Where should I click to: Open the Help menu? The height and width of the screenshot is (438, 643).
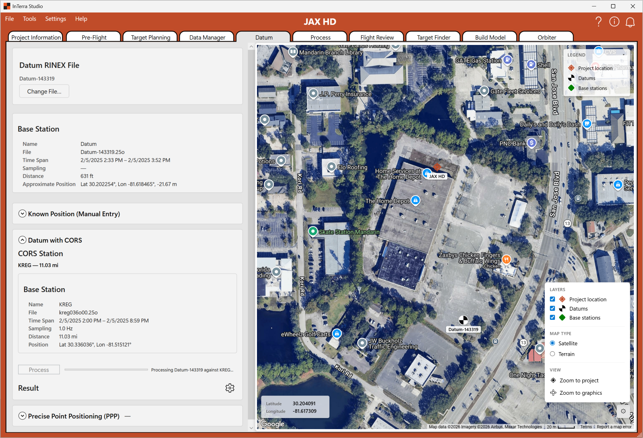coord(81,19)
